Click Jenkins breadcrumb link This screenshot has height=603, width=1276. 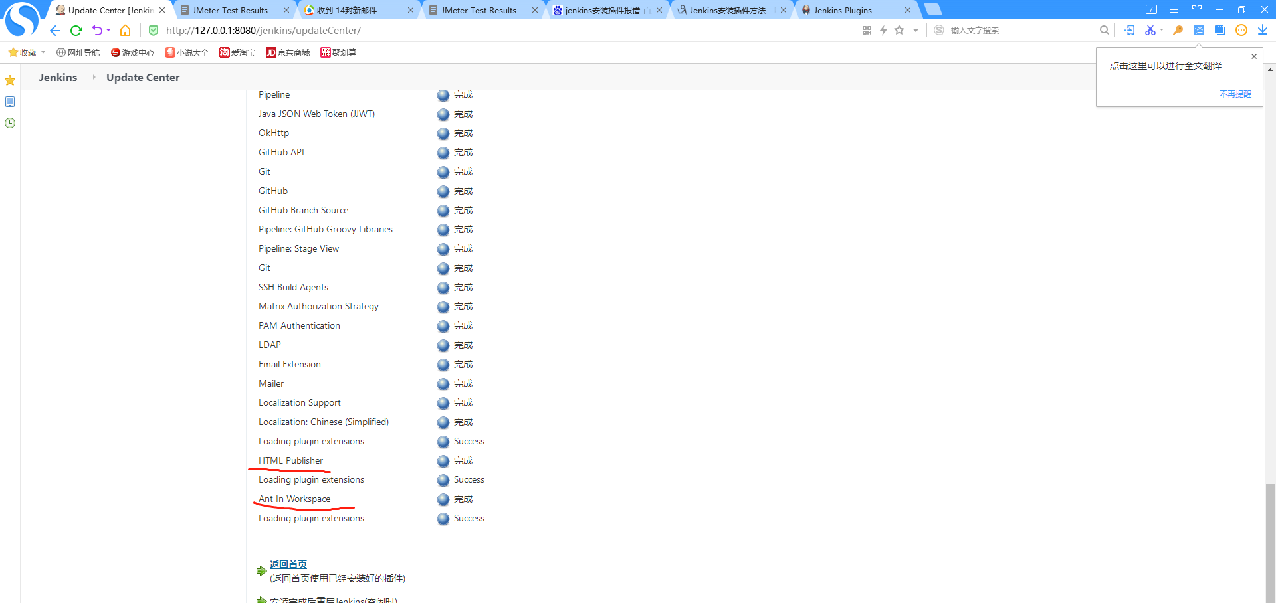[58, 77]
